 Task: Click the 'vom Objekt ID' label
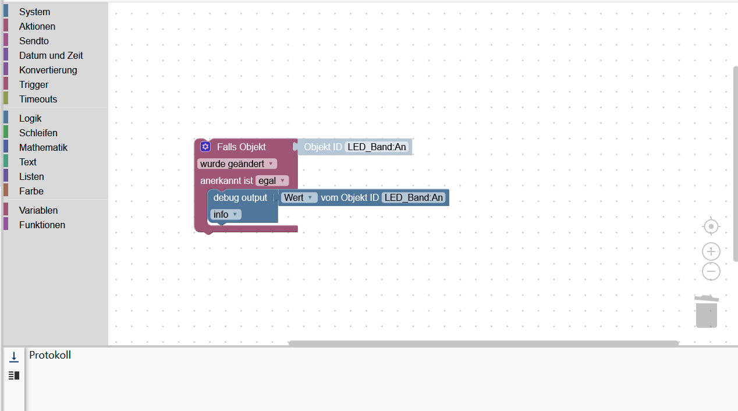click(x=350, y=198)
